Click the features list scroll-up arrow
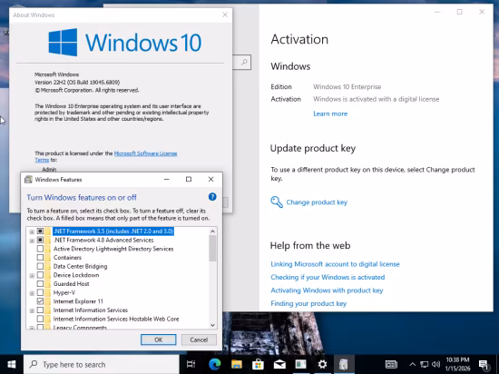 212,231
